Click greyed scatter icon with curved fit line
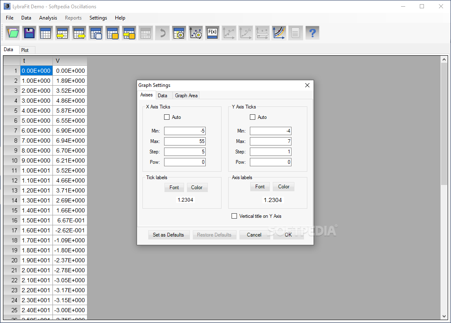The width and height of the screenshot is (451, 323). point(246,33)
